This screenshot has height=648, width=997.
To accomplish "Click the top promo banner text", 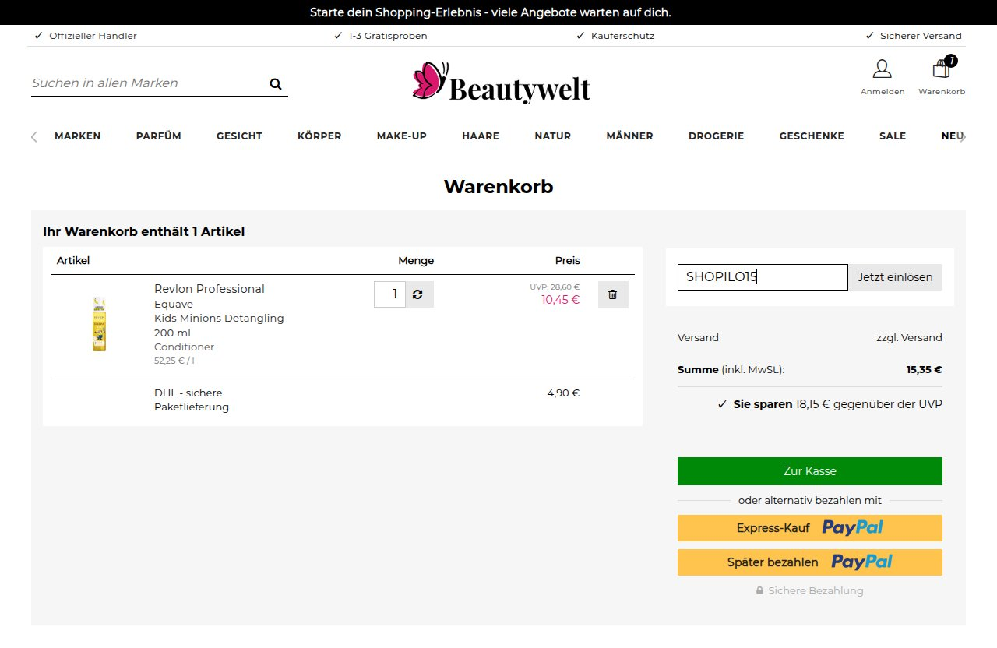I will tap(490, 12).
